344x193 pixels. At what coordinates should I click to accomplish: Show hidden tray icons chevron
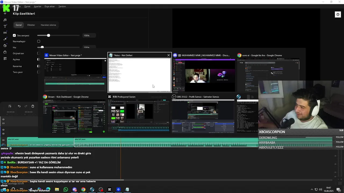tap(312, 190)
